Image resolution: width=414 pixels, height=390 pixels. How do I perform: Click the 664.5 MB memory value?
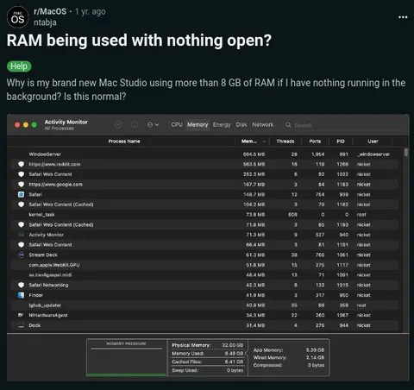(254, 154)
